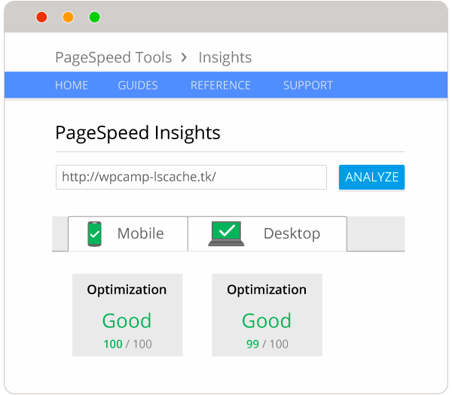Follow the Insights breadcrumb link
The height and width of the screenshot is (395, 452).
point(225,58)
